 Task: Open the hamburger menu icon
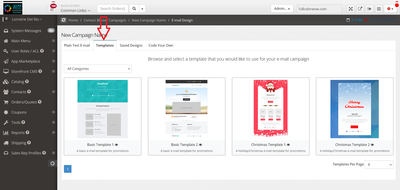pos(379,9)
